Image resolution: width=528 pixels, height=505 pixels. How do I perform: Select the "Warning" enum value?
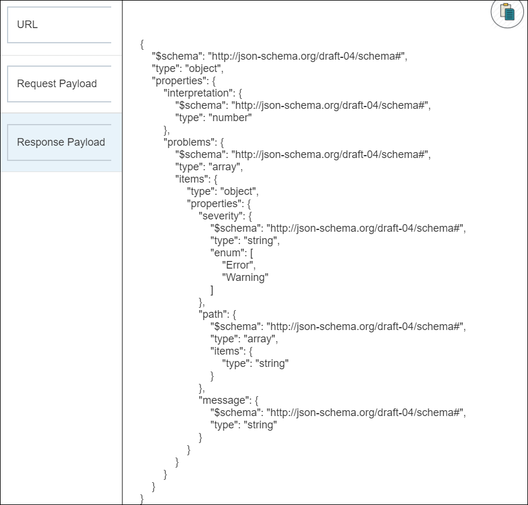click(x=245, y=277)
